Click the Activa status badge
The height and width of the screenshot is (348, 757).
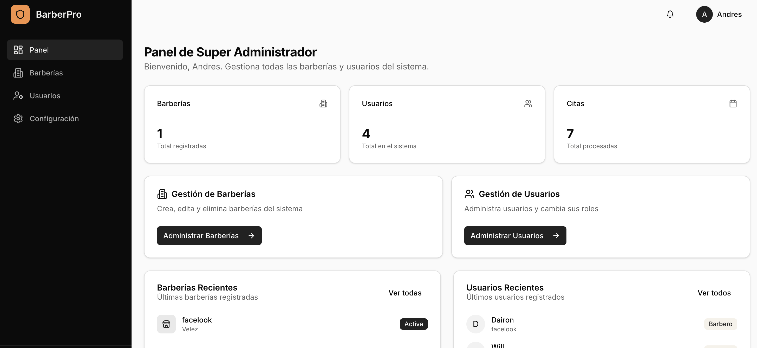(413, 324)
